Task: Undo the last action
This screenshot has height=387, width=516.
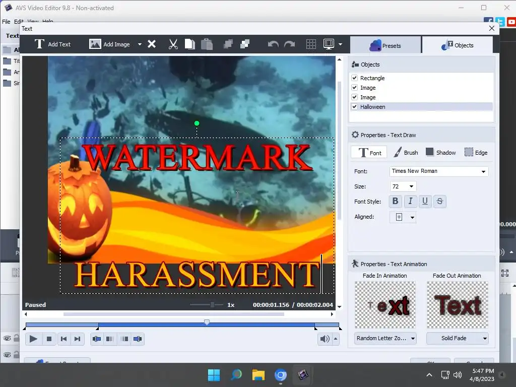Action: click(x=273, y=44)
